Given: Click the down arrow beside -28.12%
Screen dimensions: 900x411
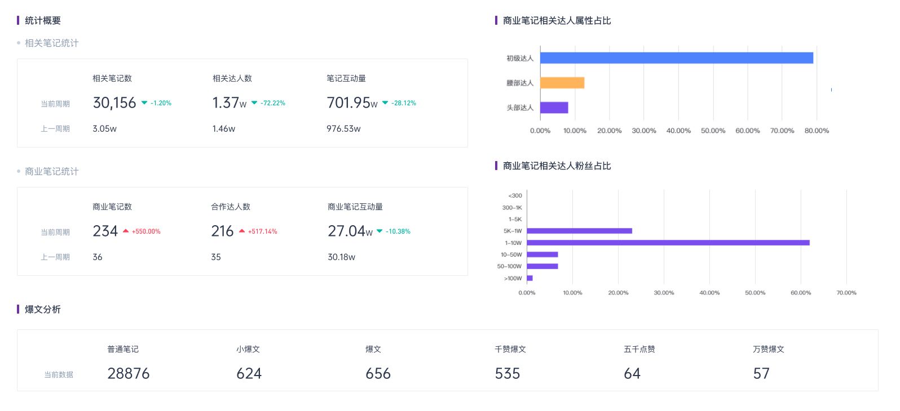Looking at the screenshot, I should click(x=385, y=103).
